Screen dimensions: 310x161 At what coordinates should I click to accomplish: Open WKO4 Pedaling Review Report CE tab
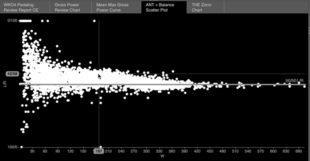(x=24, y=8)
